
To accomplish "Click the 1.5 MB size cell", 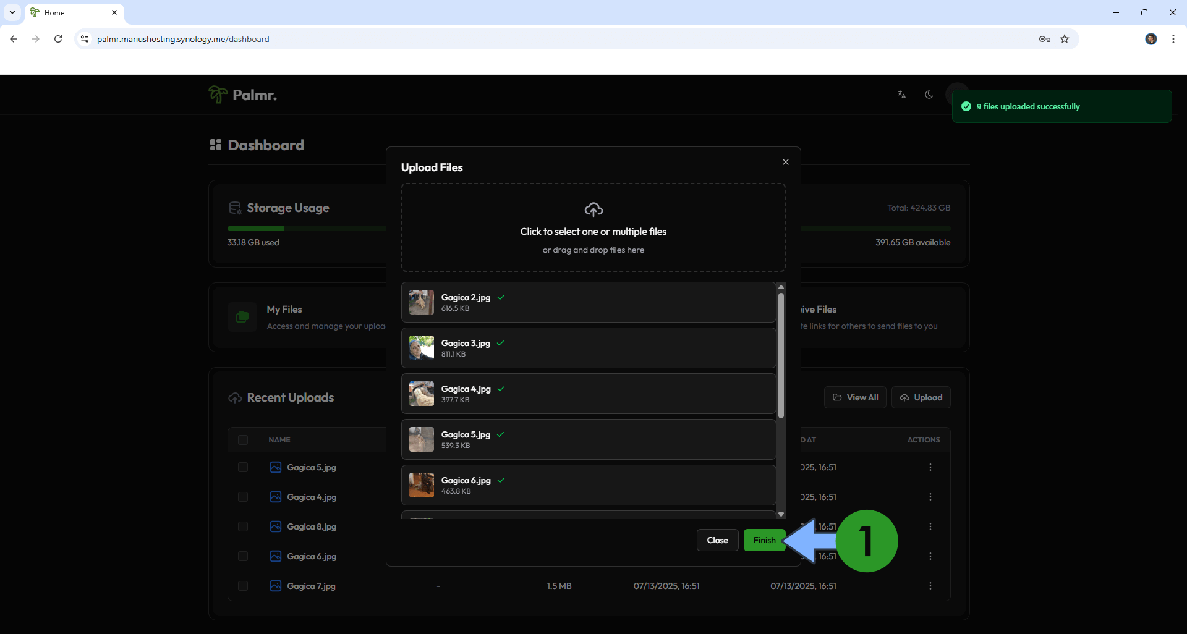I will [x=559, y=586].
